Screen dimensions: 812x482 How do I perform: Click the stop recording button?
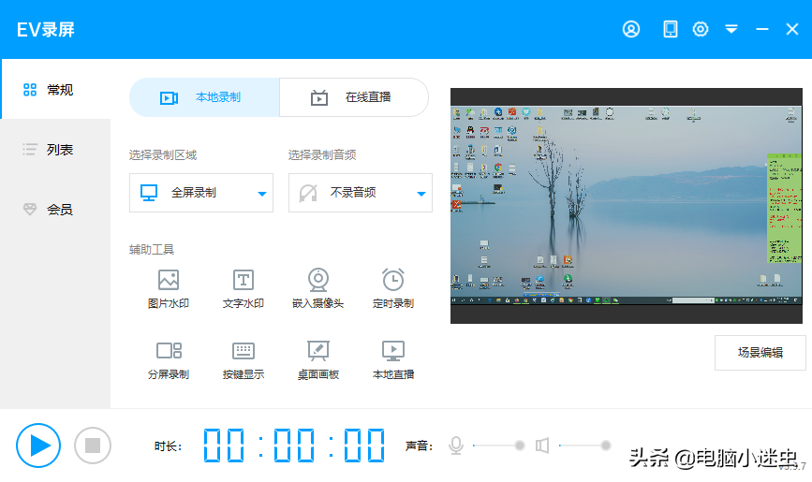(x=93, y=445)
